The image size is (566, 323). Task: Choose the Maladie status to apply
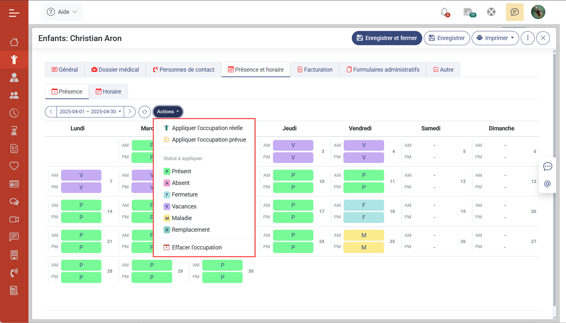coord(183,218)
